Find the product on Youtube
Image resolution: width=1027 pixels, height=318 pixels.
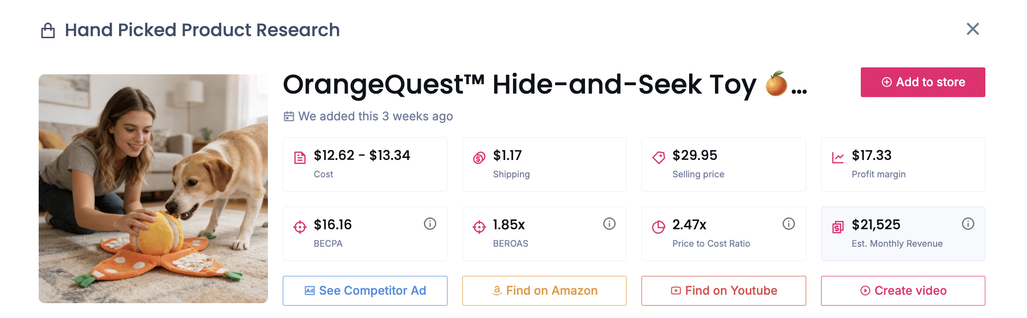[x=723, y=291]
